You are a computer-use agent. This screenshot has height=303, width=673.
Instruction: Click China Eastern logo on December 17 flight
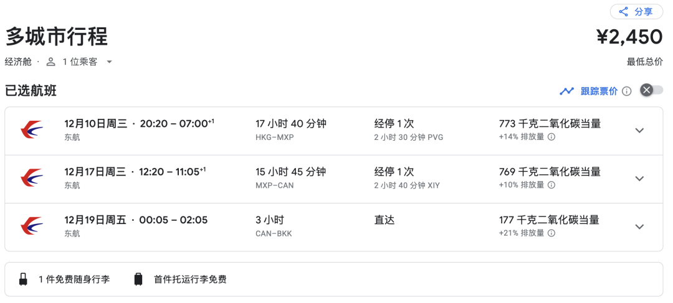[x=32, y=179]
